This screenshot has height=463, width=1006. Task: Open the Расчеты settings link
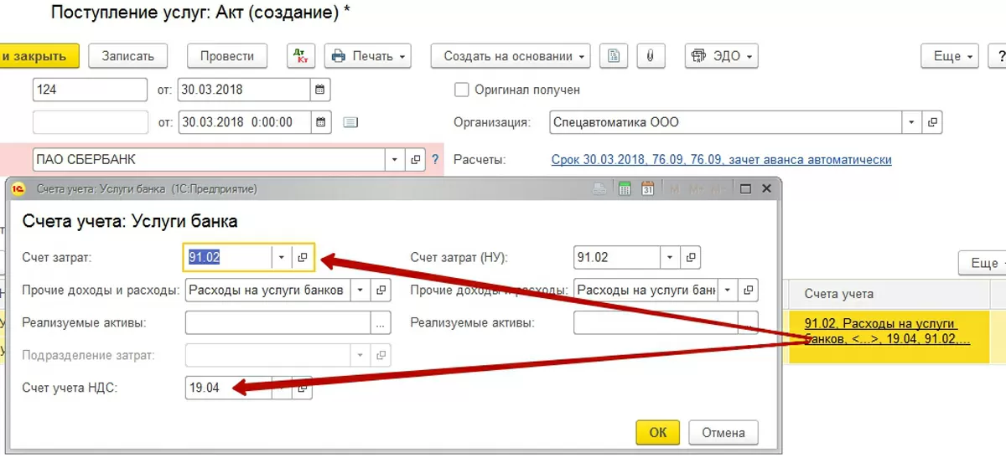pos(721,159)
